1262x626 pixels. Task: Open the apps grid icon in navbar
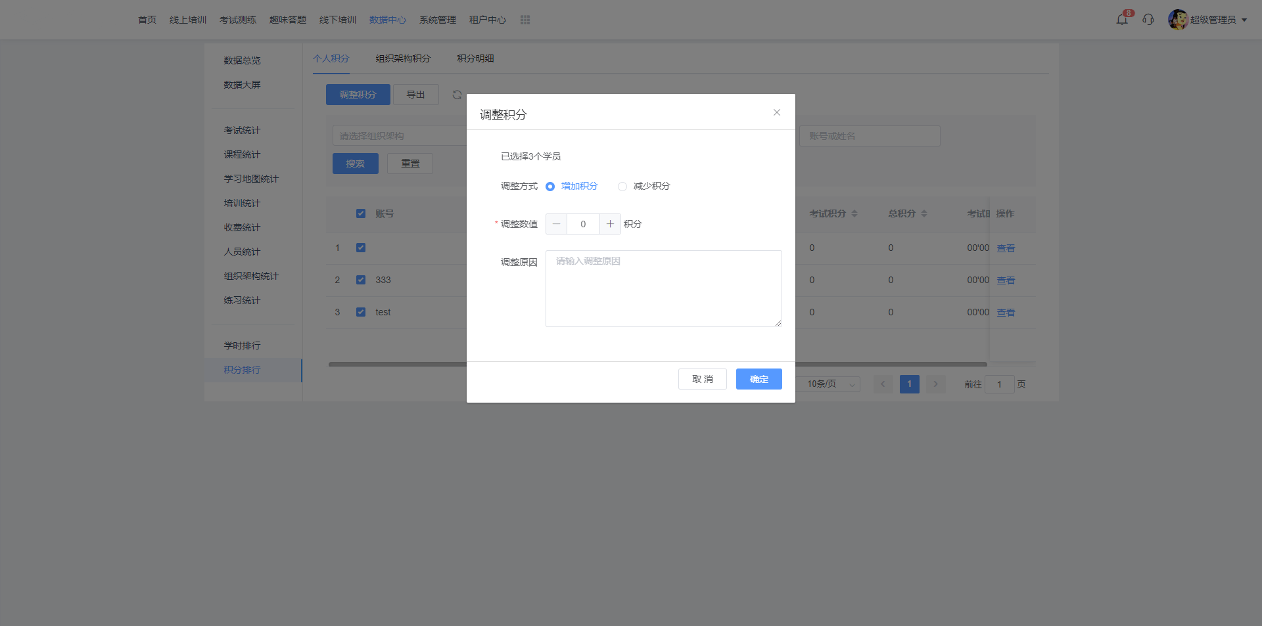tap(525, 20)
